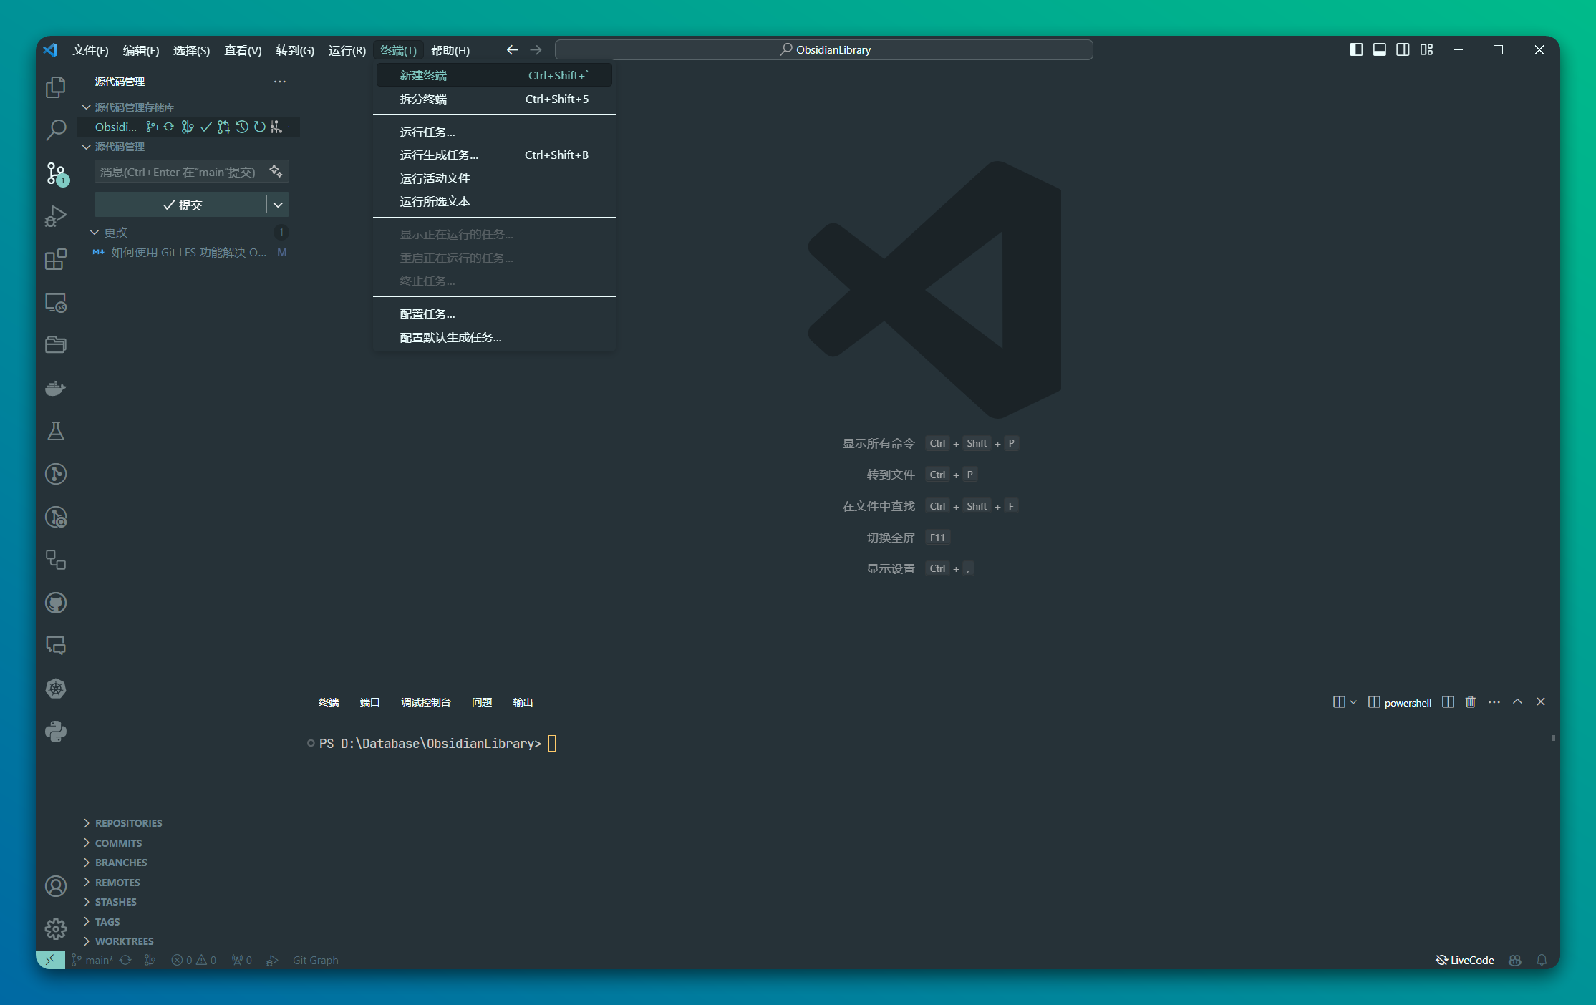The image size is (1596, 1005).
Task: Click LiveCode in the status bar
Action: [x=1464, y=960]
